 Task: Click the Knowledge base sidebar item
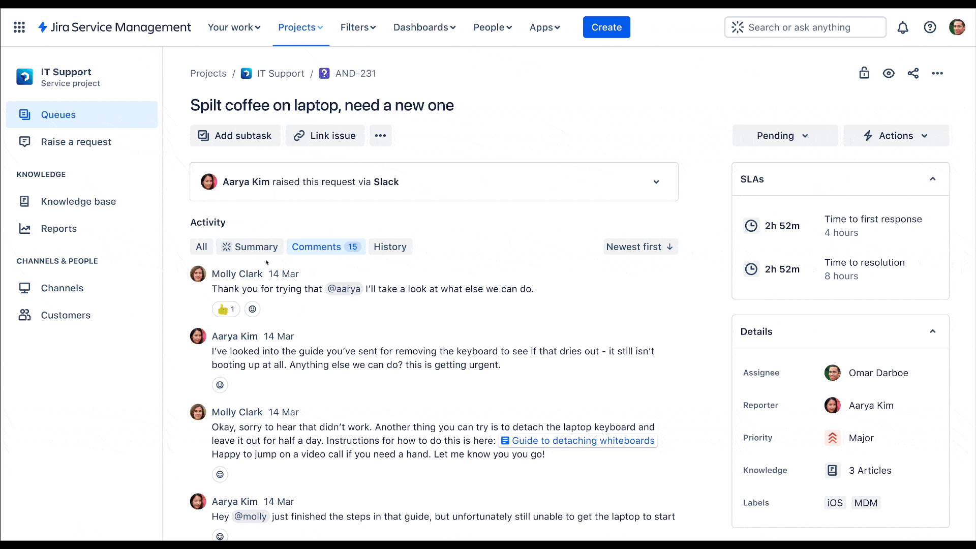[x=78, y=201]
